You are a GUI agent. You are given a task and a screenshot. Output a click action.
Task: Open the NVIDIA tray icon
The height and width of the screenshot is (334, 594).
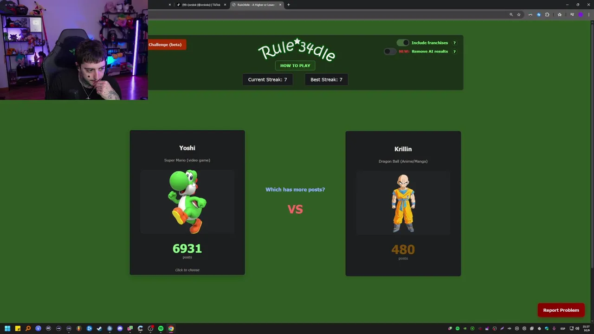[465, 328]
